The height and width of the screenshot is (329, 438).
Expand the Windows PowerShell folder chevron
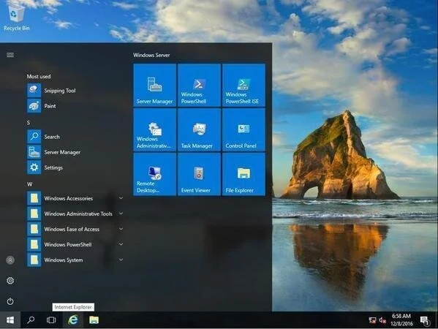[x=121, y=244]
